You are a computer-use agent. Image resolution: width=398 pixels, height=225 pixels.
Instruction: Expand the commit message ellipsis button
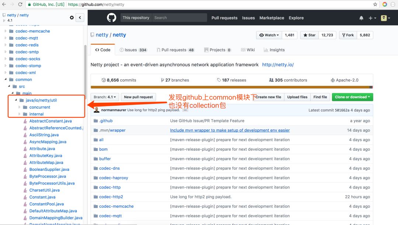[185, 110]
